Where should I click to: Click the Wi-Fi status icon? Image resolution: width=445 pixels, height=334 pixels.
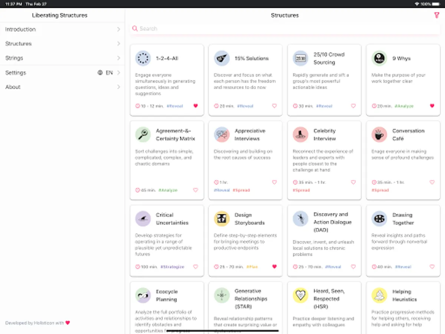[417, 4]
